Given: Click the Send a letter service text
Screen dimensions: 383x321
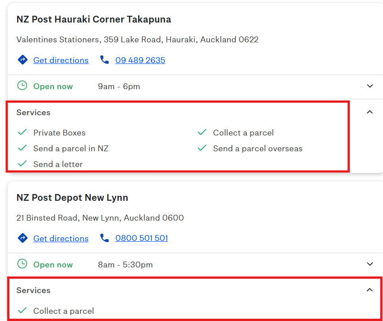Looking at the screenshot, I should pyautogui.click(x=58, y=164).
